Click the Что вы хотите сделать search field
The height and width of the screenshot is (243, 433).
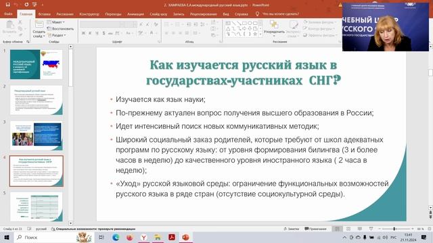pos(281,13)
